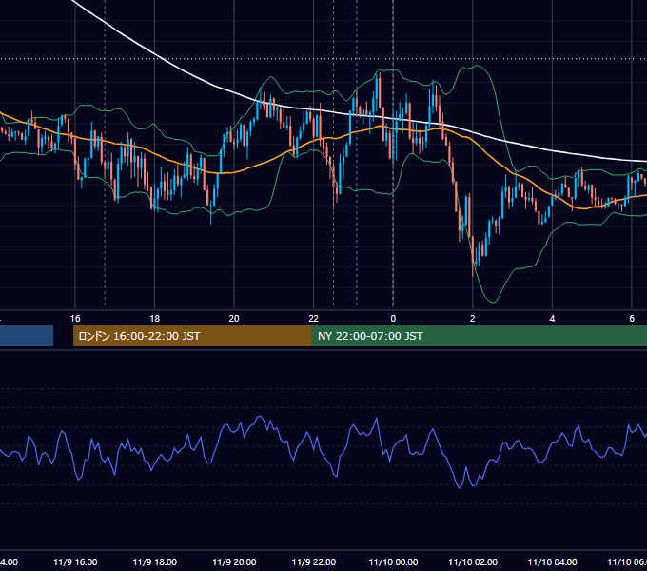
Task: Select the ロンドン 16:00-22:00 JST session bar
Action: click(x=192, y=336)
